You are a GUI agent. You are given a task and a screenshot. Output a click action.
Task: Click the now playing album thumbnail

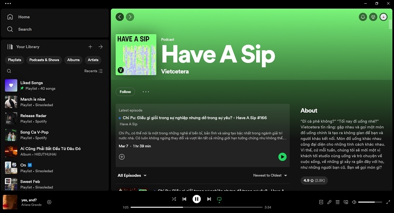coord(10,202)
